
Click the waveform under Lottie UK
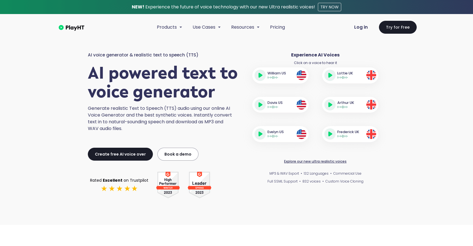pyautogui.click(x=343, y=78)
